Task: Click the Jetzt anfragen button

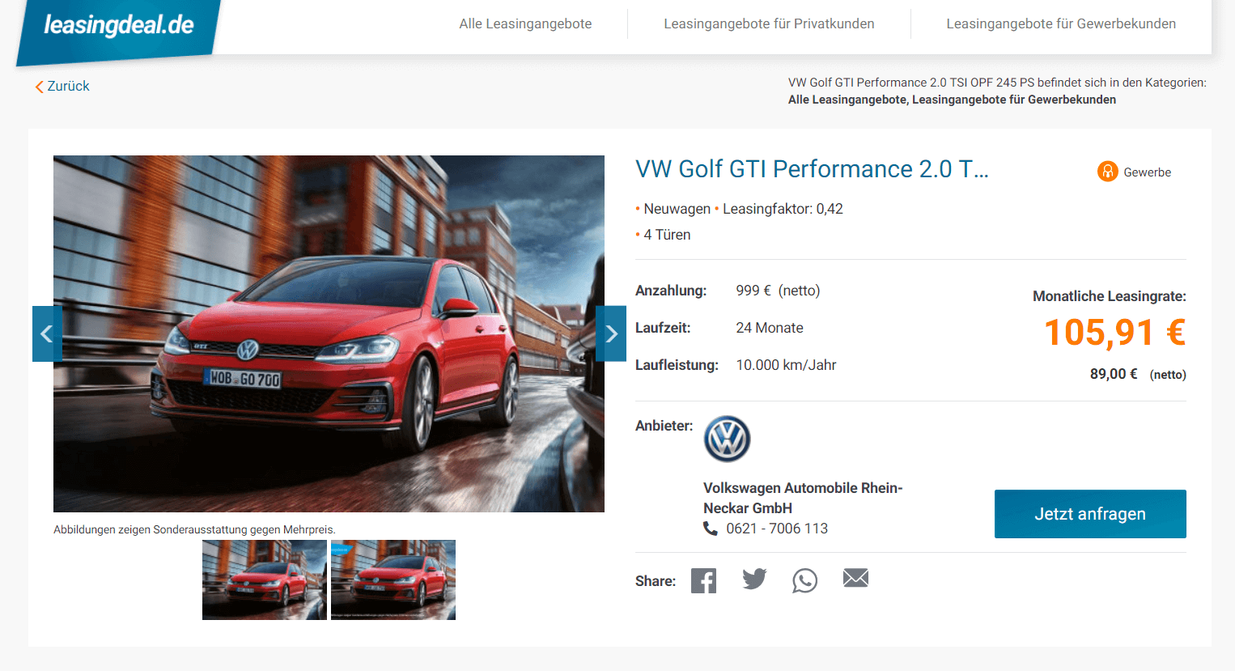Action: coord(1090,514)
